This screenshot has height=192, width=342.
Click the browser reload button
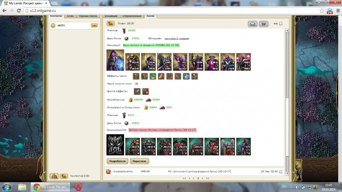(x=19, y=11)
